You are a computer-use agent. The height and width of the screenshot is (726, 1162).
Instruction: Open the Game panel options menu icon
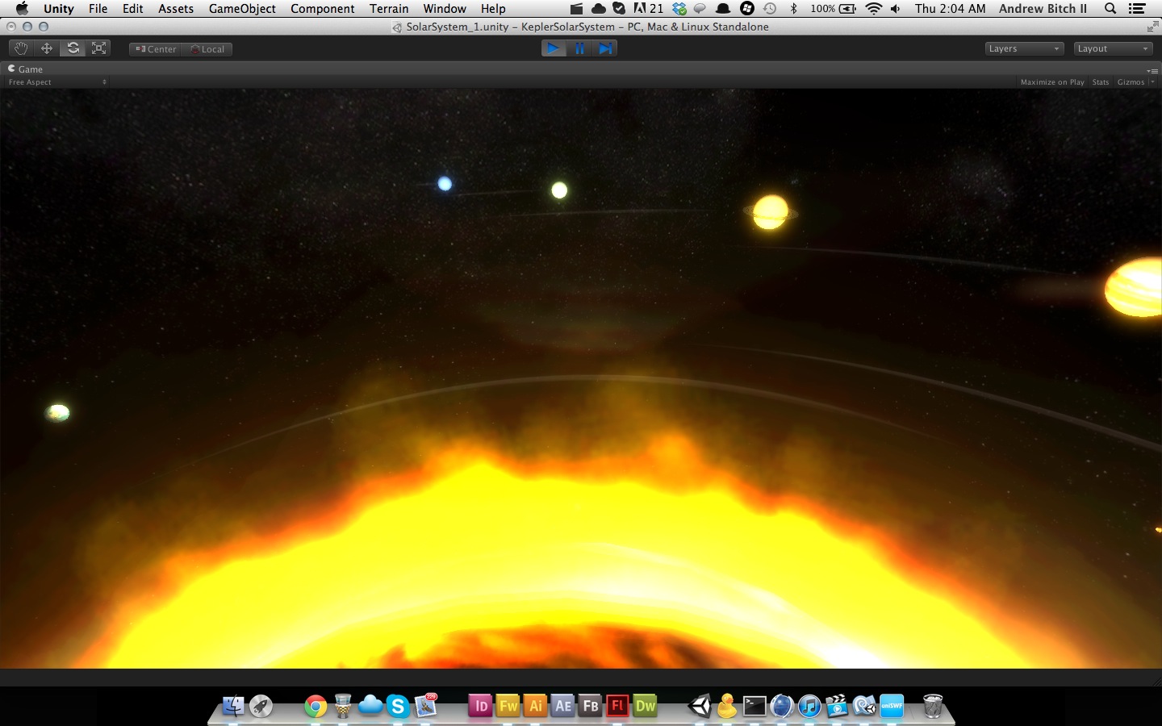(x=1152, y=70)
